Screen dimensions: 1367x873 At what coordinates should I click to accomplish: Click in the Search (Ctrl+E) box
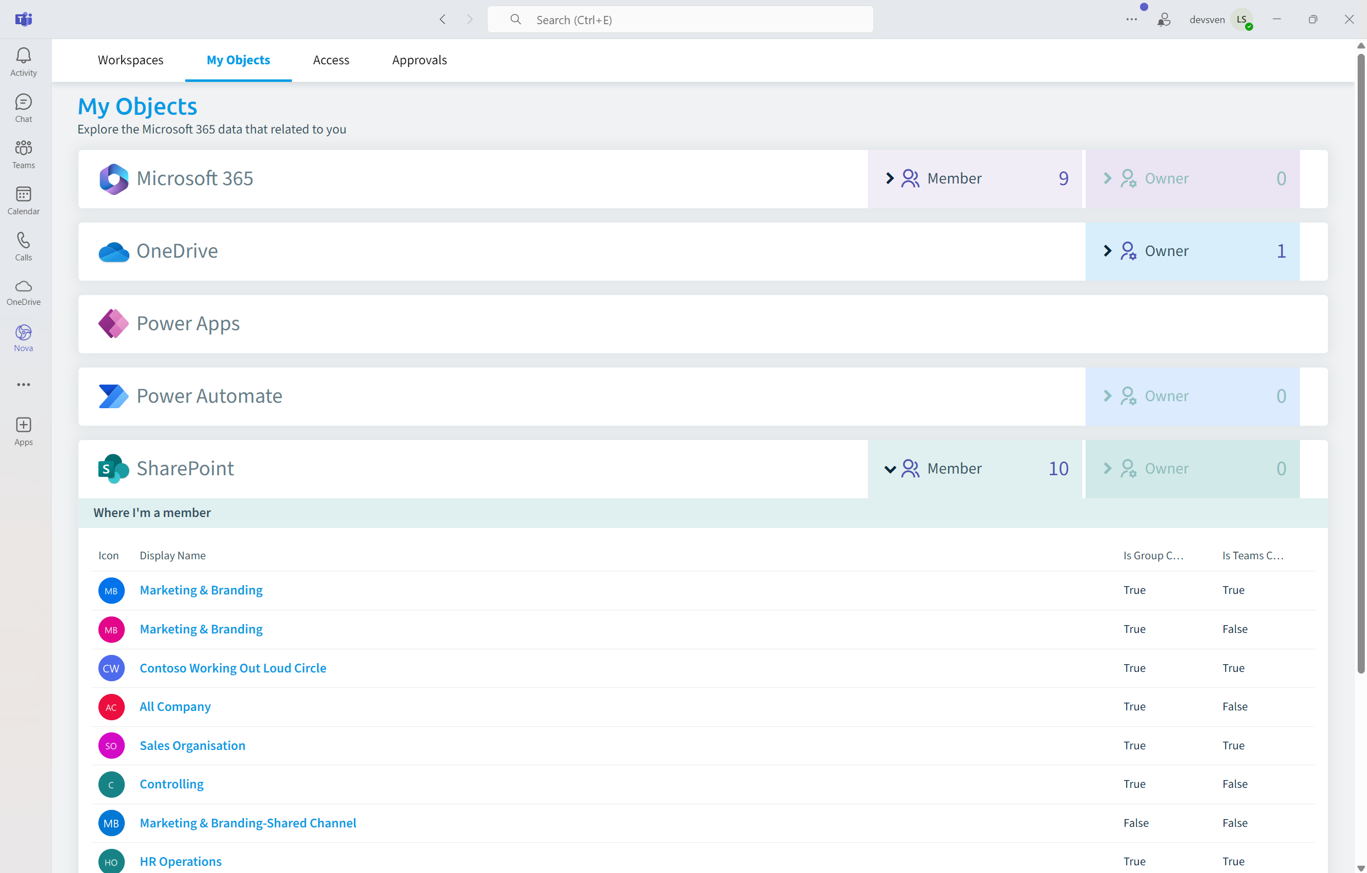pos(680,19)
